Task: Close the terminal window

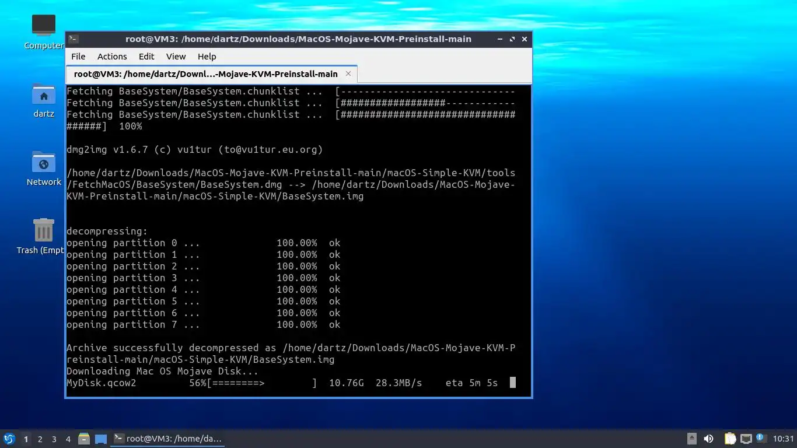Action: tap(525, 39)
